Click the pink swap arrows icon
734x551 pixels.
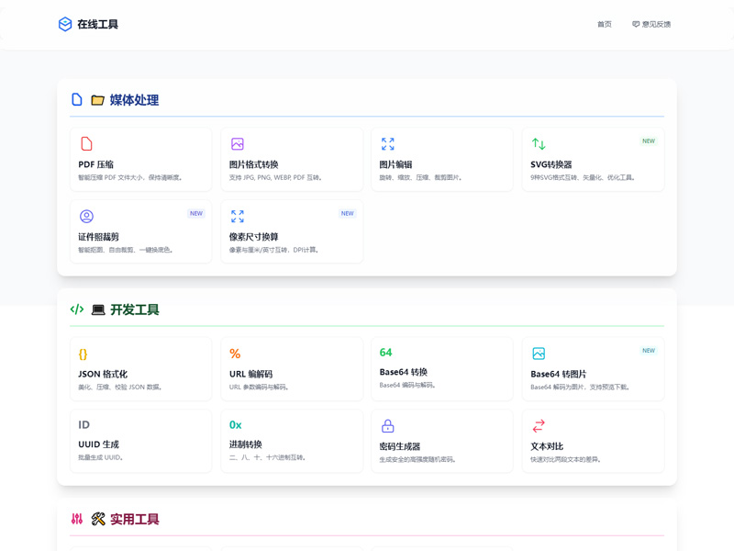(x=539, y=426)
